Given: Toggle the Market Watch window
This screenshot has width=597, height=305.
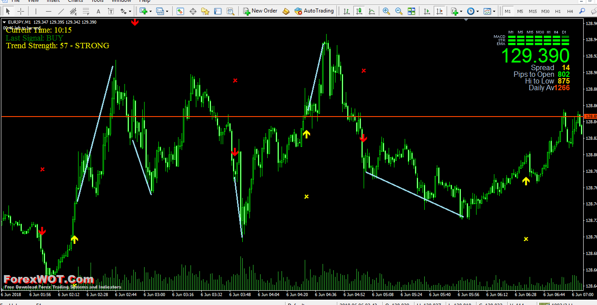Looking at the screenshot, I should [x=180, y=11].
